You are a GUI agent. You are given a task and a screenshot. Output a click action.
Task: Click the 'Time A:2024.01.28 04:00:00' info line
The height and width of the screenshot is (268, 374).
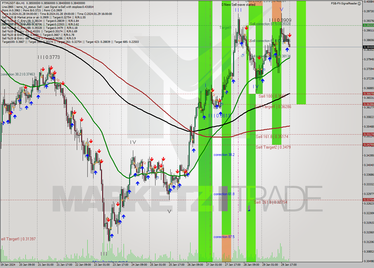[x=57, y=14]
